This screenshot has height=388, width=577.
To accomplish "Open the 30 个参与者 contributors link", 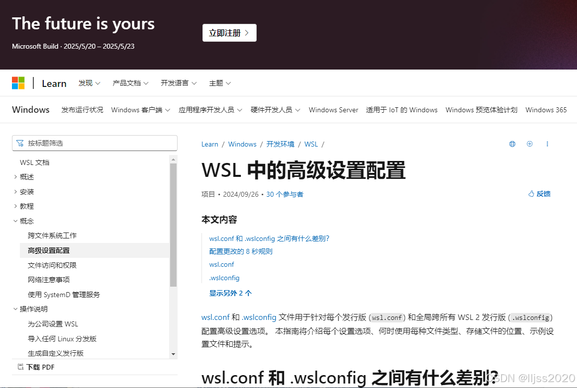I will 285,194.
